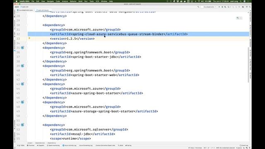265x149 pixels.
Task: Click the Wi-Fi icon in the macOS menu bar
Action: 199,1
